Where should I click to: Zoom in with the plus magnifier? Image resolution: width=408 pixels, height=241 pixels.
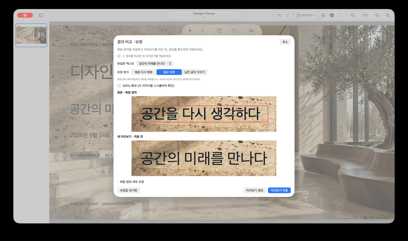(x=377, y=15)
